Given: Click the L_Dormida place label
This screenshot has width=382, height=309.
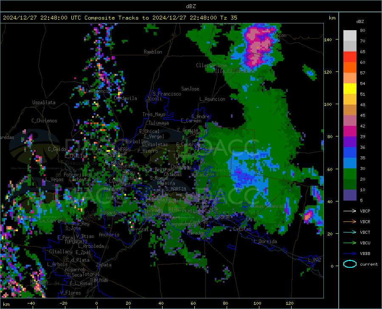Looking at the screenshot, I should click(265, 241).
